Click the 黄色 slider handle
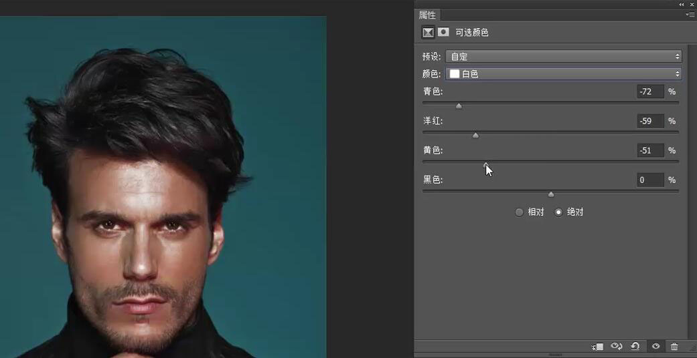This screenshot has height=358, width=697. point(486,164)
